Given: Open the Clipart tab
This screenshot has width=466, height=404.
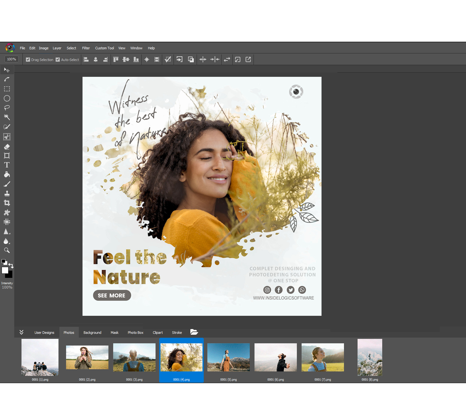Looking at the screenshot, I should click(x=158, y=333).
